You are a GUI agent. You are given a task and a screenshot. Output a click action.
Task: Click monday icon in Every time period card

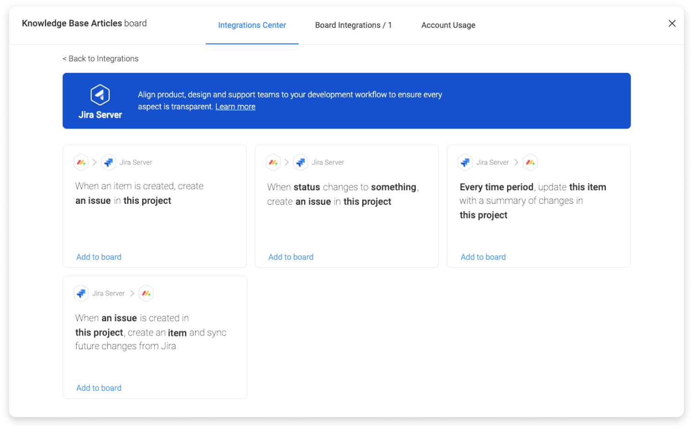(530, 162)
